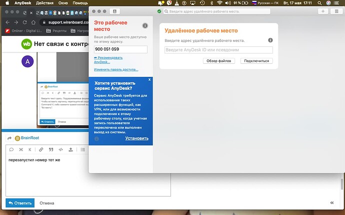
Task: Click the reply arrow icon beside BrainRoot
Action: [x=9, y=138]
